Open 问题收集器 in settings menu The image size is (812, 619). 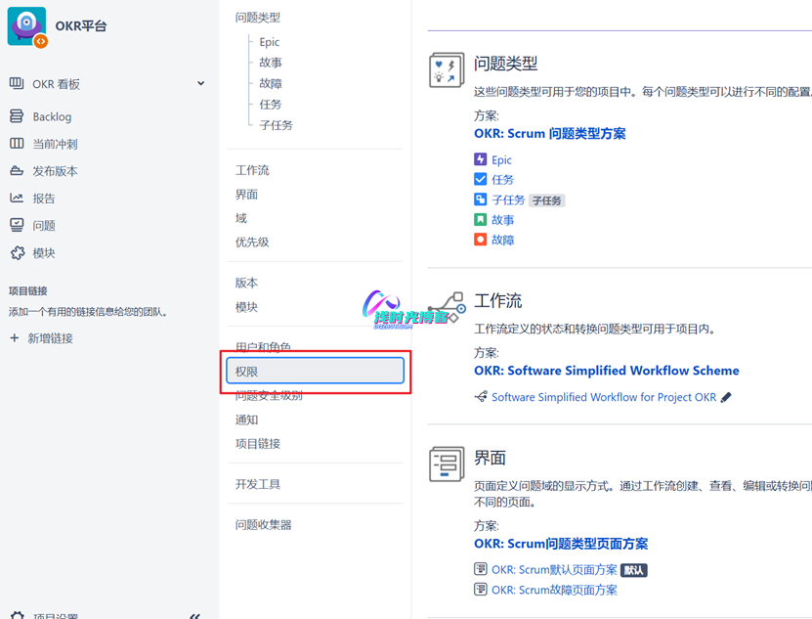coord(263,525)
